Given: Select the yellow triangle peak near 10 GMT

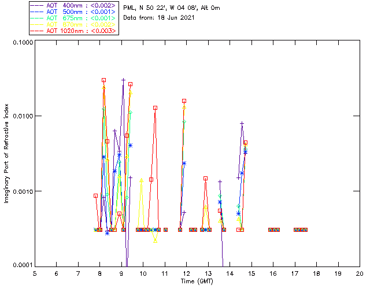Looking at the screenshot, I should [x=141, y=180].
